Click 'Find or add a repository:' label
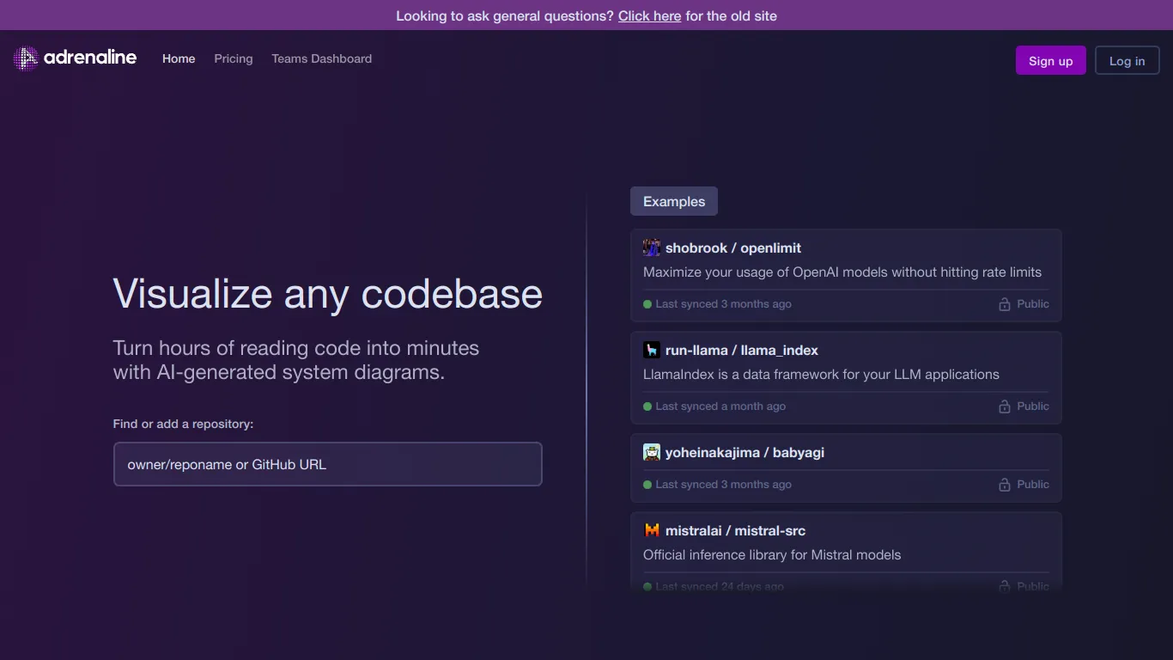 point(184,424)
